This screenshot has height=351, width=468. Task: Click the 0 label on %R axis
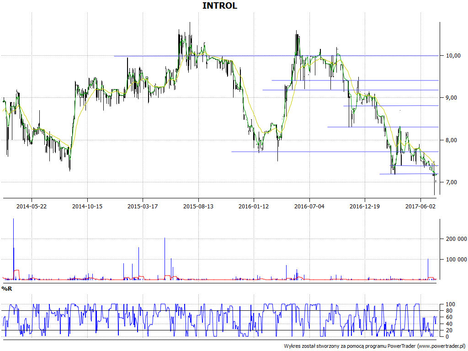tap(448, 337)
